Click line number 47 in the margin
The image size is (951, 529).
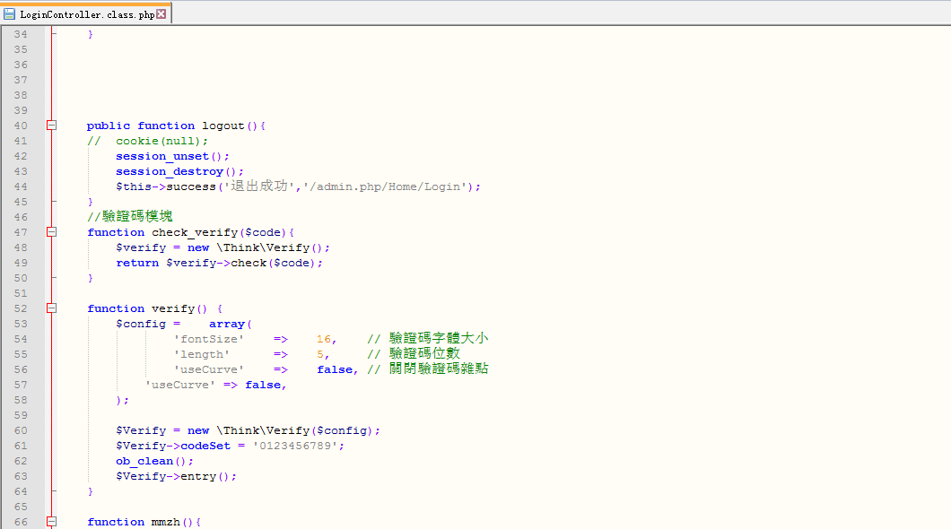tap(21, 232)
